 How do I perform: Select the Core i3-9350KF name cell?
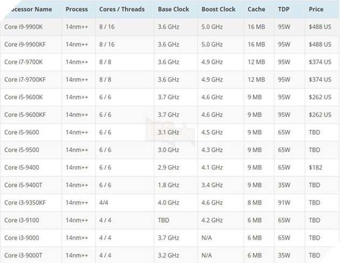[25, 203]
